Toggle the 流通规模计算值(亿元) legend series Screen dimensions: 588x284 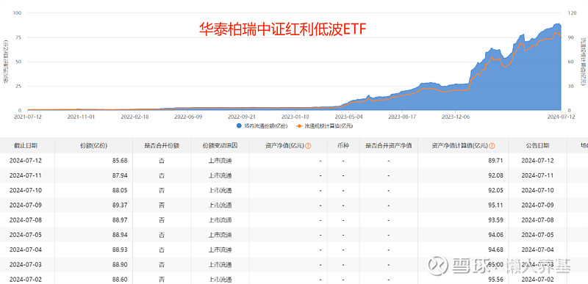coord(323,126)
